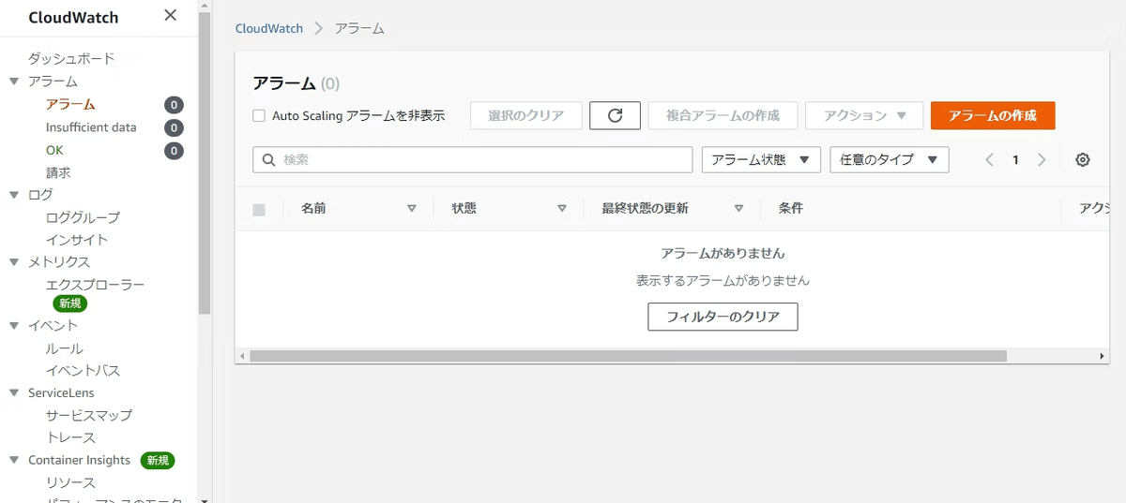
Task: Collapse the アラーム sidebar section
Action: pos(14,81)
